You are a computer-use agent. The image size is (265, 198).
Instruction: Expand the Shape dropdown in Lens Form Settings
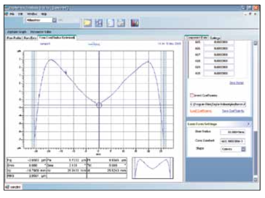243,149
